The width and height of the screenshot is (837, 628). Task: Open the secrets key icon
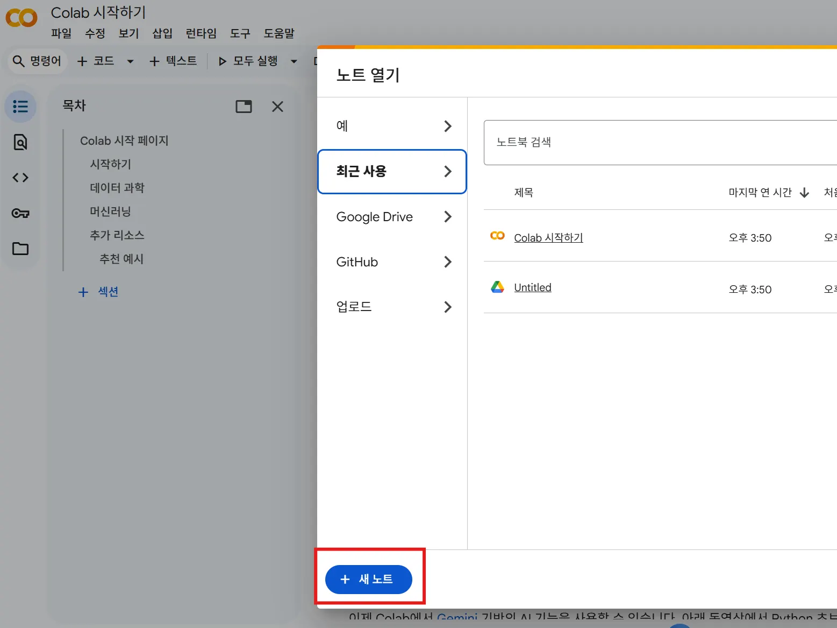20,213
